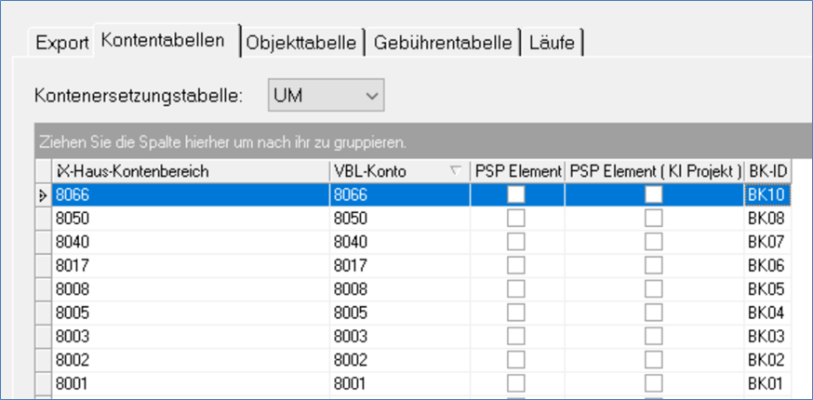Viewport: 813px width, 400px height.
Task: Click the PSP Element ( KI Projekt ) header
Action: (654, 171)
